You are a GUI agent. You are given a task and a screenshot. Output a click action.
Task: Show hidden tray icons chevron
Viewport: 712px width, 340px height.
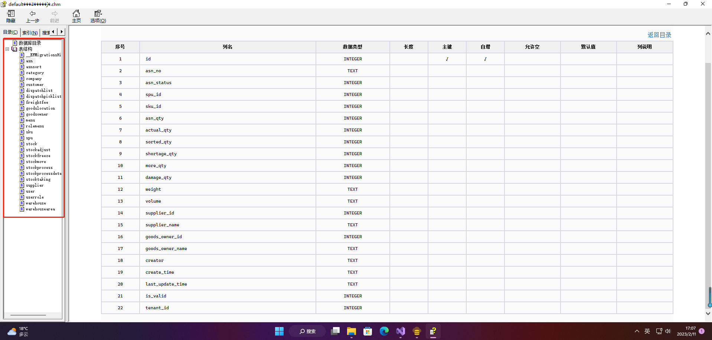637,331
